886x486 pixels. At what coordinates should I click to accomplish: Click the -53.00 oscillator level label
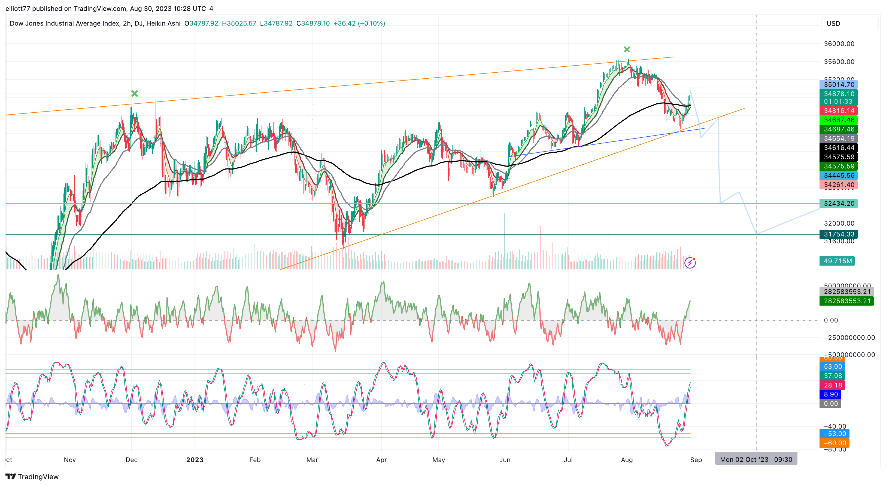[x=835, y=434]
